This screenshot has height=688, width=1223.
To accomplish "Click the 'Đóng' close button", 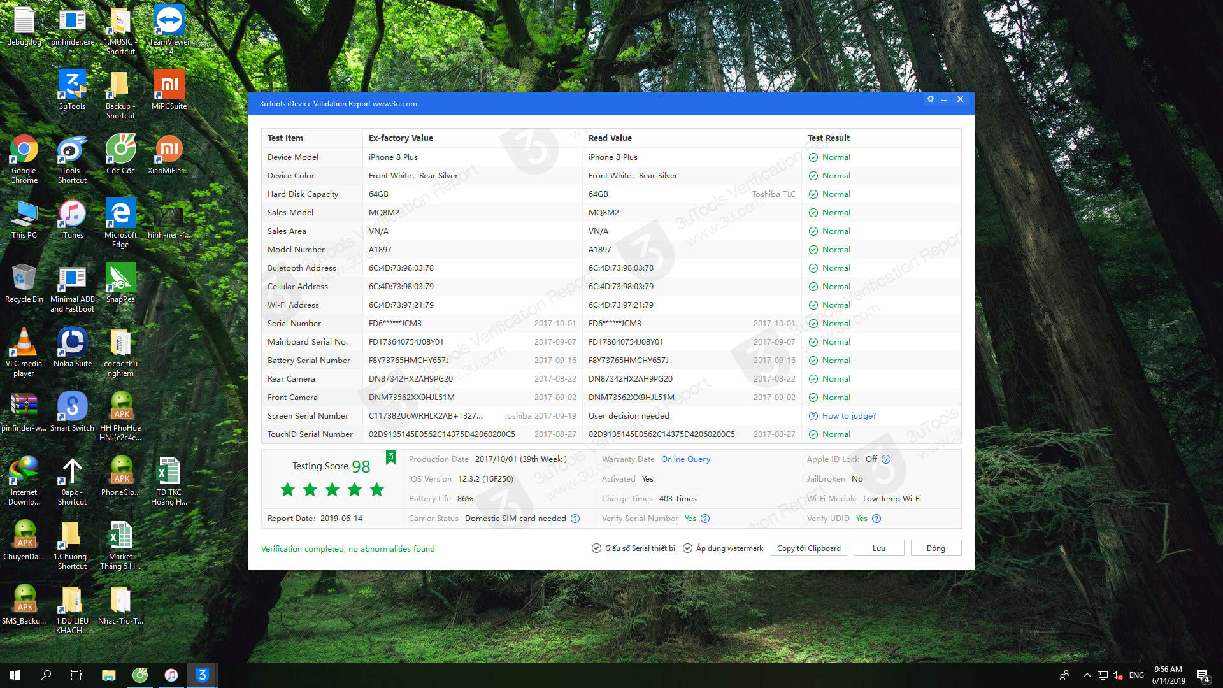I will point(935,548).
